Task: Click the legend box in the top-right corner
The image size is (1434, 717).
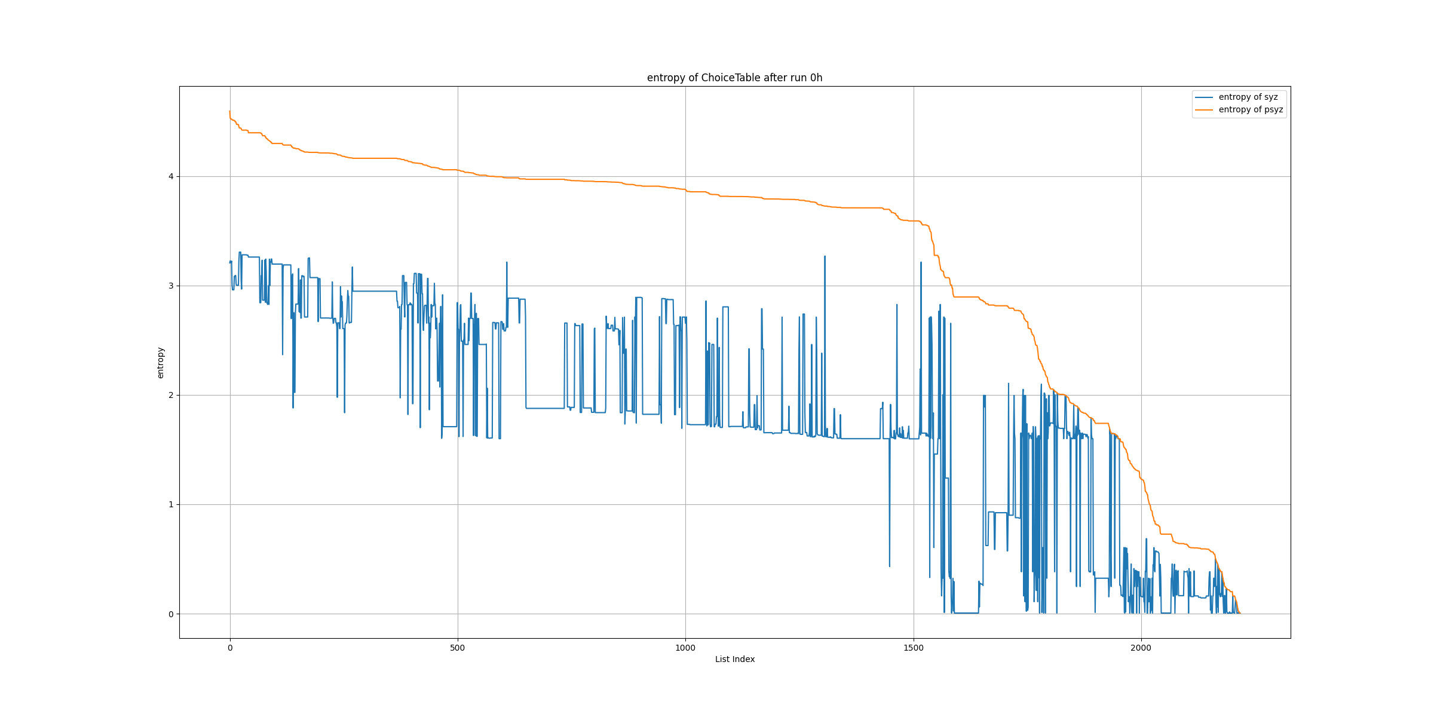Action: (1239, 104)
